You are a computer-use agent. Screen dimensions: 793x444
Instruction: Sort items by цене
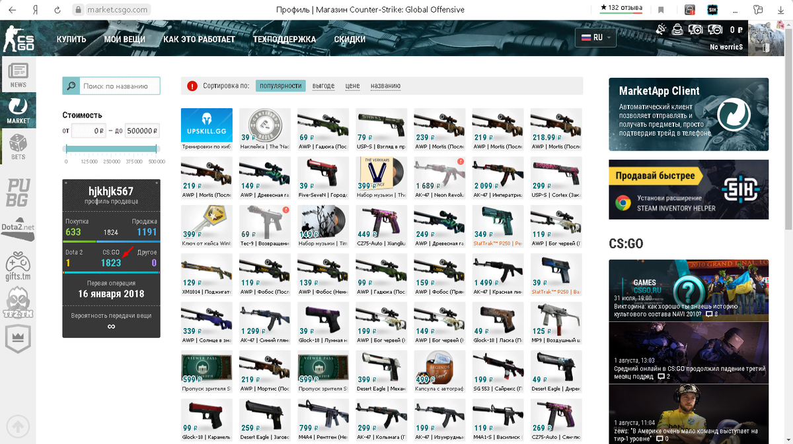pos(352,86)
